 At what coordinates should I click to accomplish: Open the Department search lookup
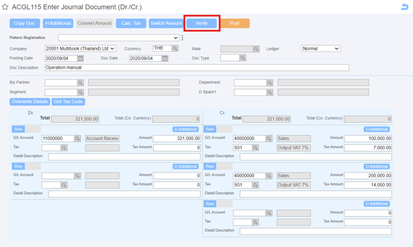point(270,83)
